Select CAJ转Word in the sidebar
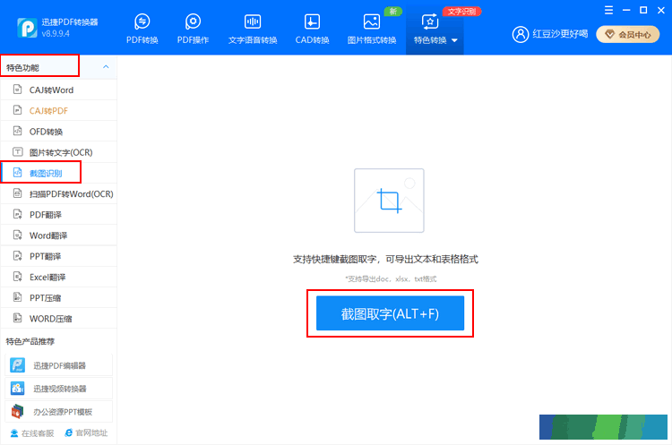Image resolution: width=672 pixels, height=445 pixels. (x=59, y=90)
